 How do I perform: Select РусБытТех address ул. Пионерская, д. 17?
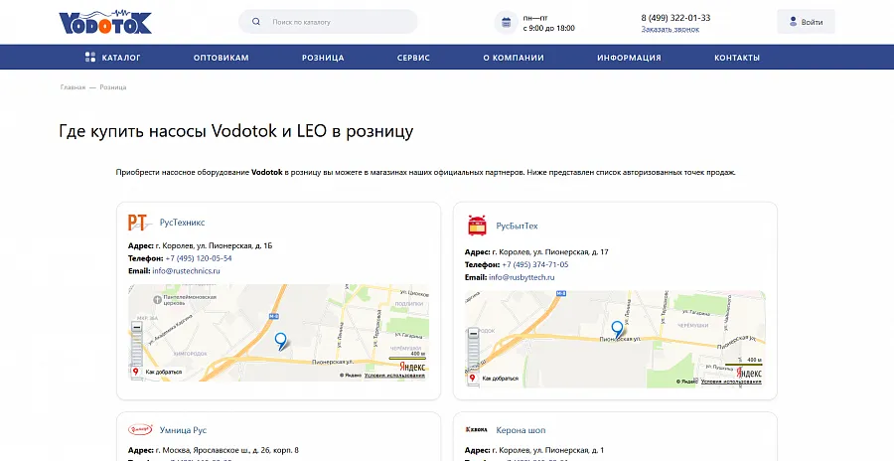(550, 252)
